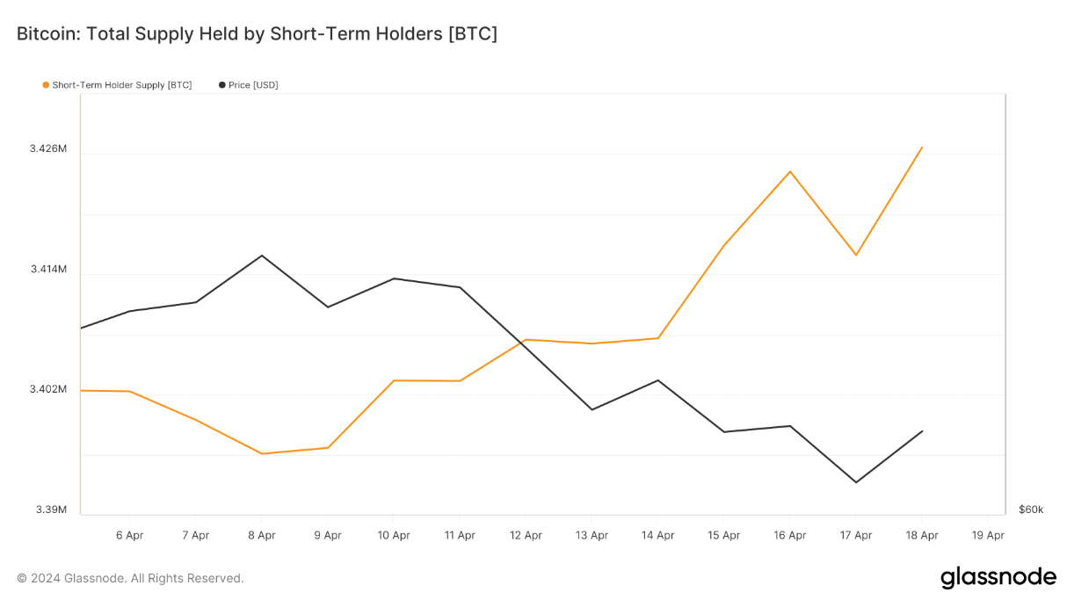
Task: Click the 3.426M y-axis label
Action: [x=47, y=148]
